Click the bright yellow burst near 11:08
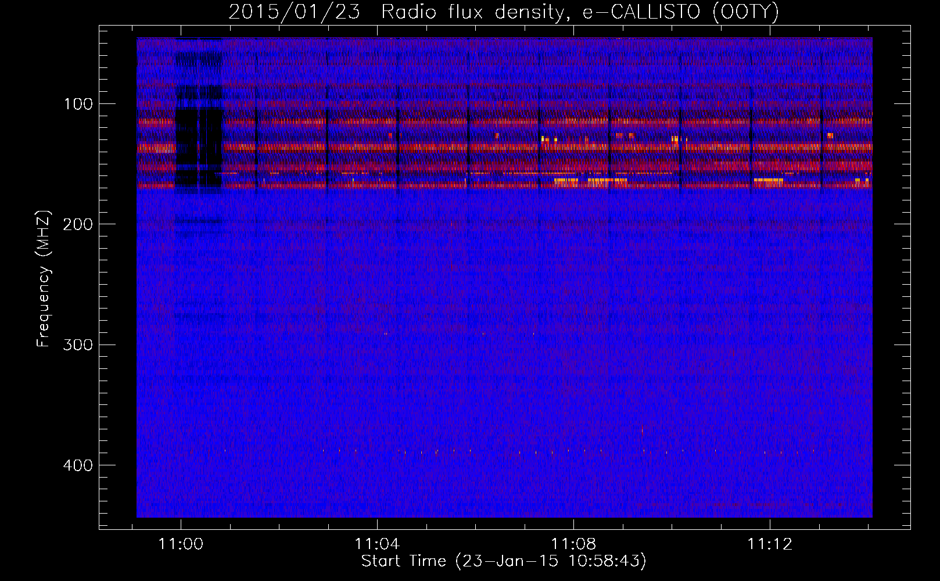 pyautogui.click(x=591, y=182)
